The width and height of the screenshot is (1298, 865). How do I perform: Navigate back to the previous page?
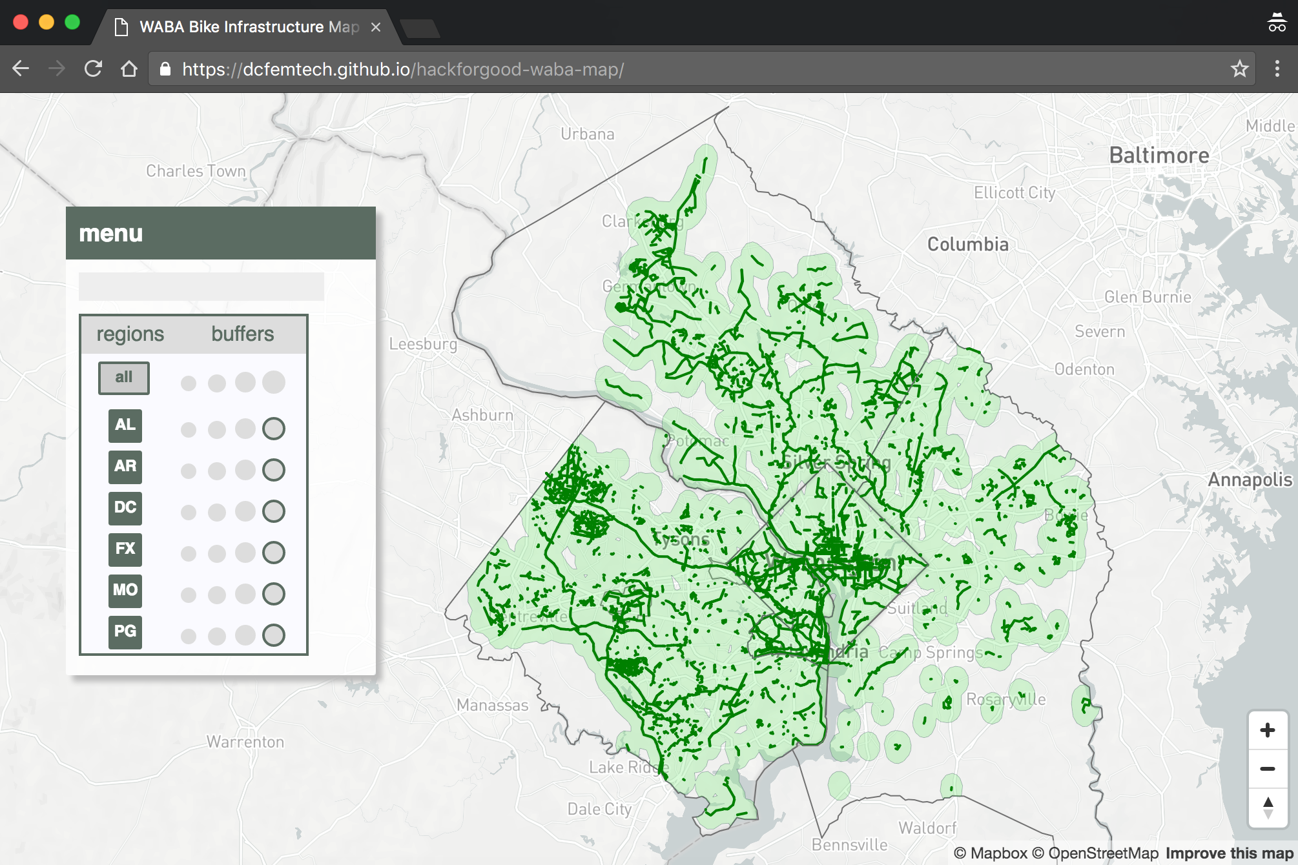coord(21,69)
